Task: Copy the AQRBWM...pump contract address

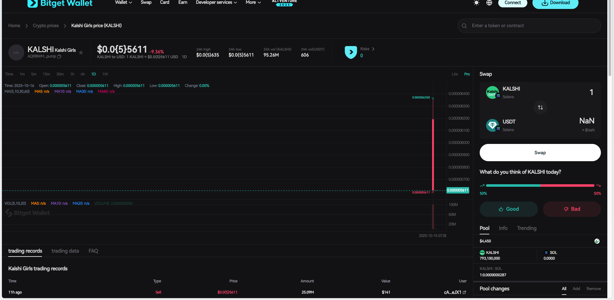Action: coord(59,57)
